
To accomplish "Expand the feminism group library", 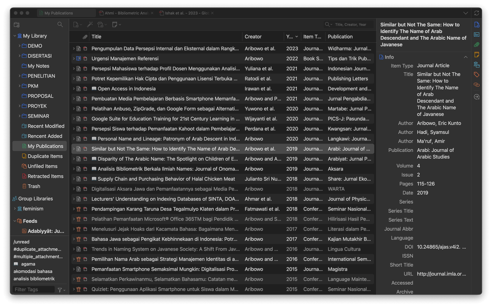I will click(x=15, y=209).
